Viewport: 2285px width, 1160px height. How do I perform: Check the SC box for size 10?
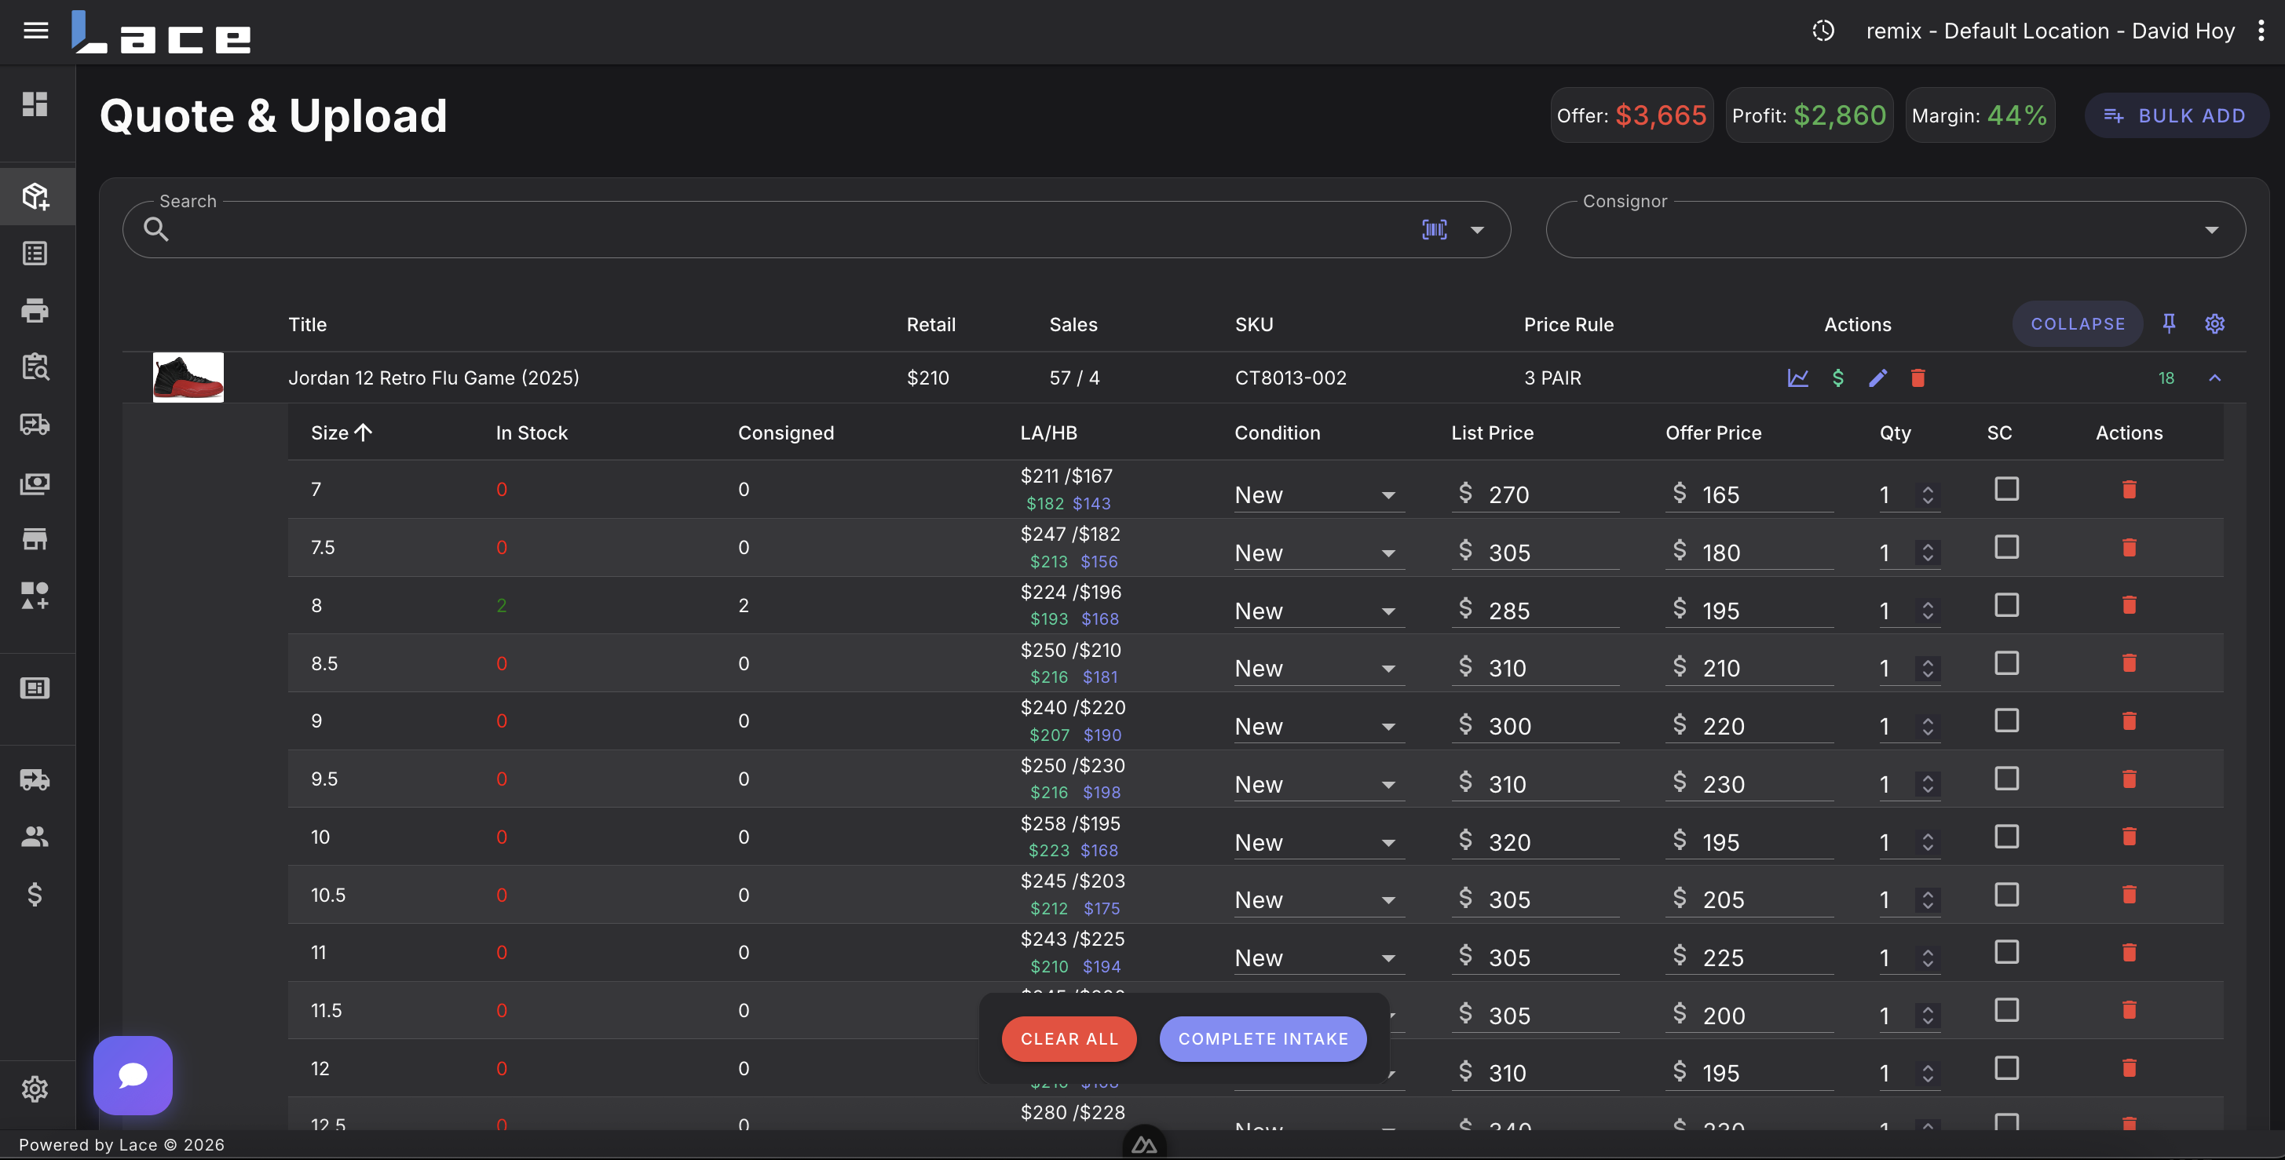(x=2006, y=837)
